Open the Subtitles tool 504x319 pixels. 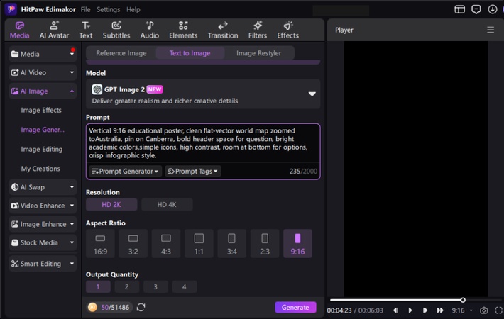click(116, 30)
